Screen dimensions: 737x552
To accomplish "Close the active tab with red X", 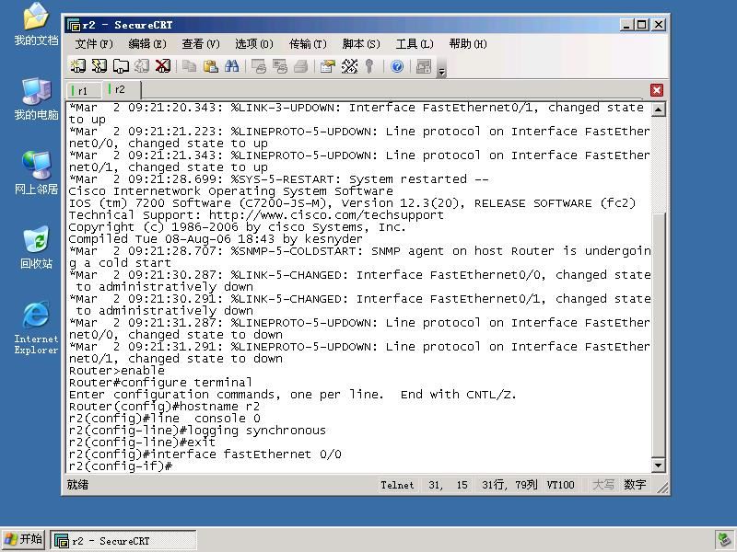I will (x=657, y=90).
